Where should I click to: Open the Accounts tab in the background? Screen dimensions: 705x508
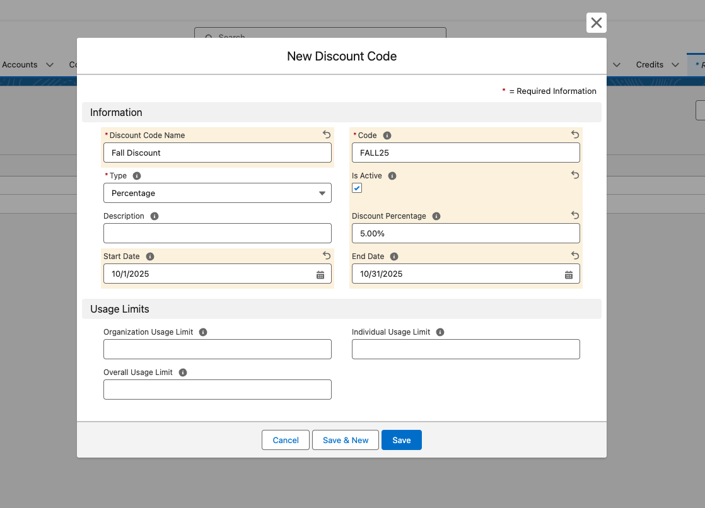point(20,65)
